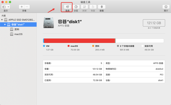
Task: Click the 容器"disk1" title text
Action: click(x=70, y=22)
